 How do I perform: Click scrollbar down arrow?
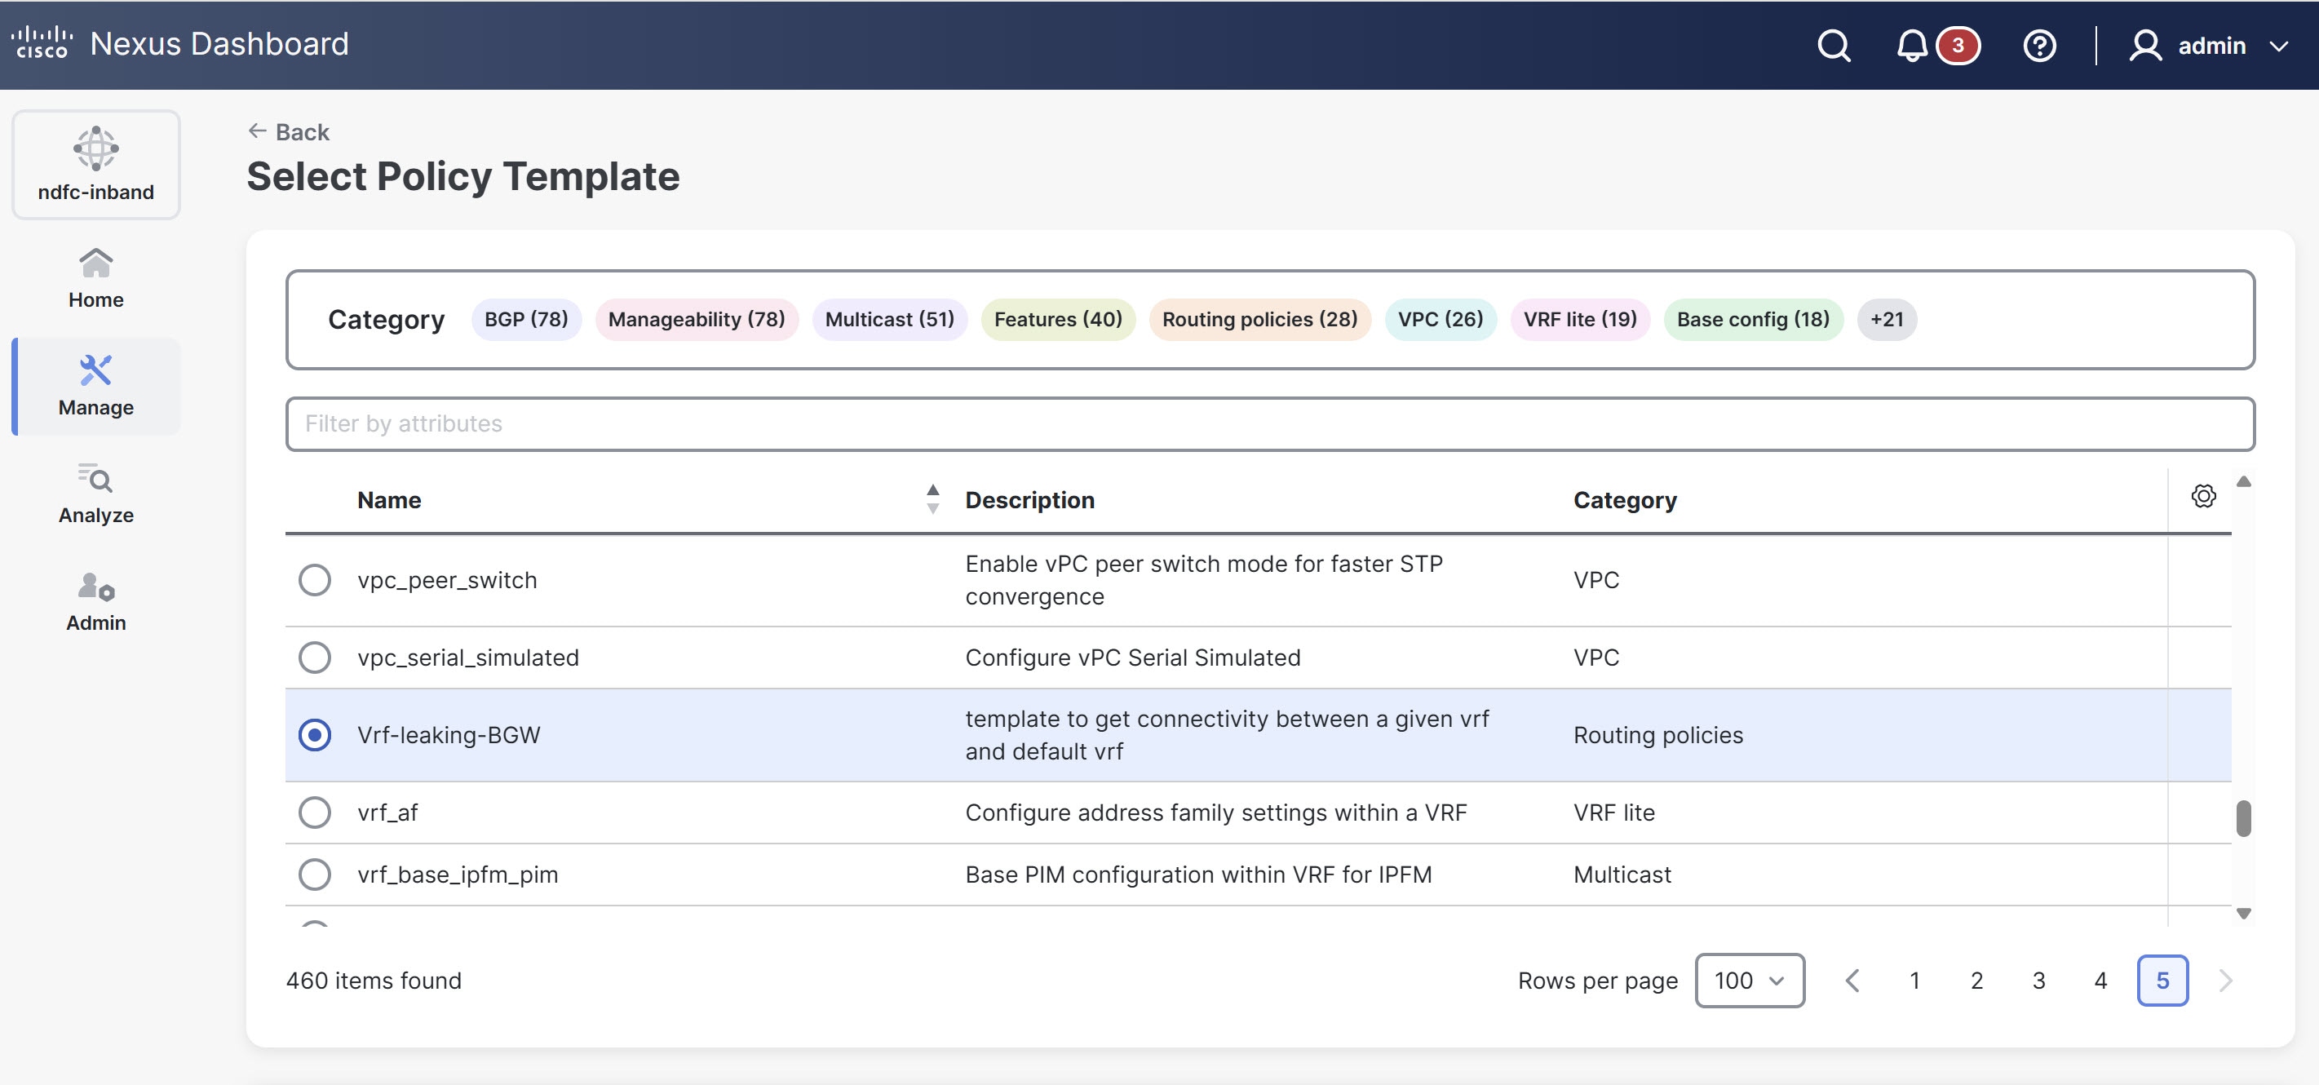pyautogui.click(x=2243, y=913)
